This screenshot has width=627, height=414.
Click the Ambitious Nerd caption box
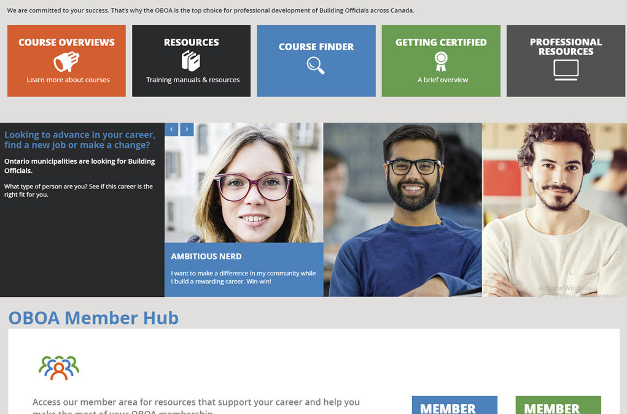click(244, 269)
